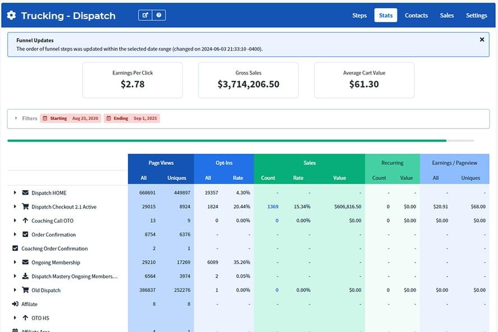Click check-square icon for Coaching Order Confirmation
Image resolution: width=498 pixels, height=332 pixels.
(15, 248)
